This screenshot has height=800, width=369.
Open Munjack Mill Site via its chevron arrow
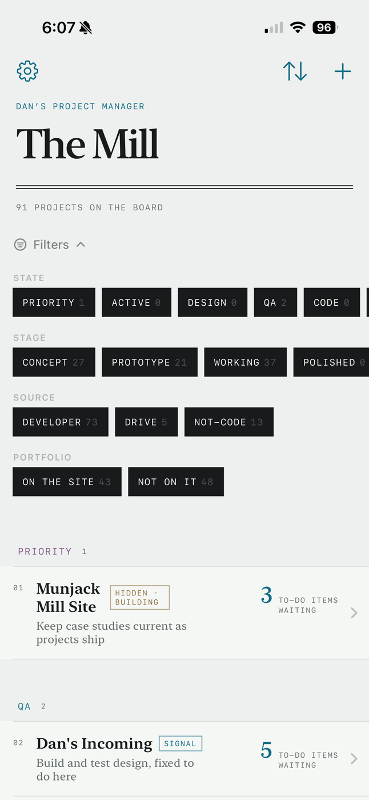[354, 613]
